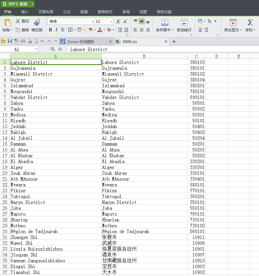Open fill color dropdown arrow

pyautogui.click(x=95, y=30)
